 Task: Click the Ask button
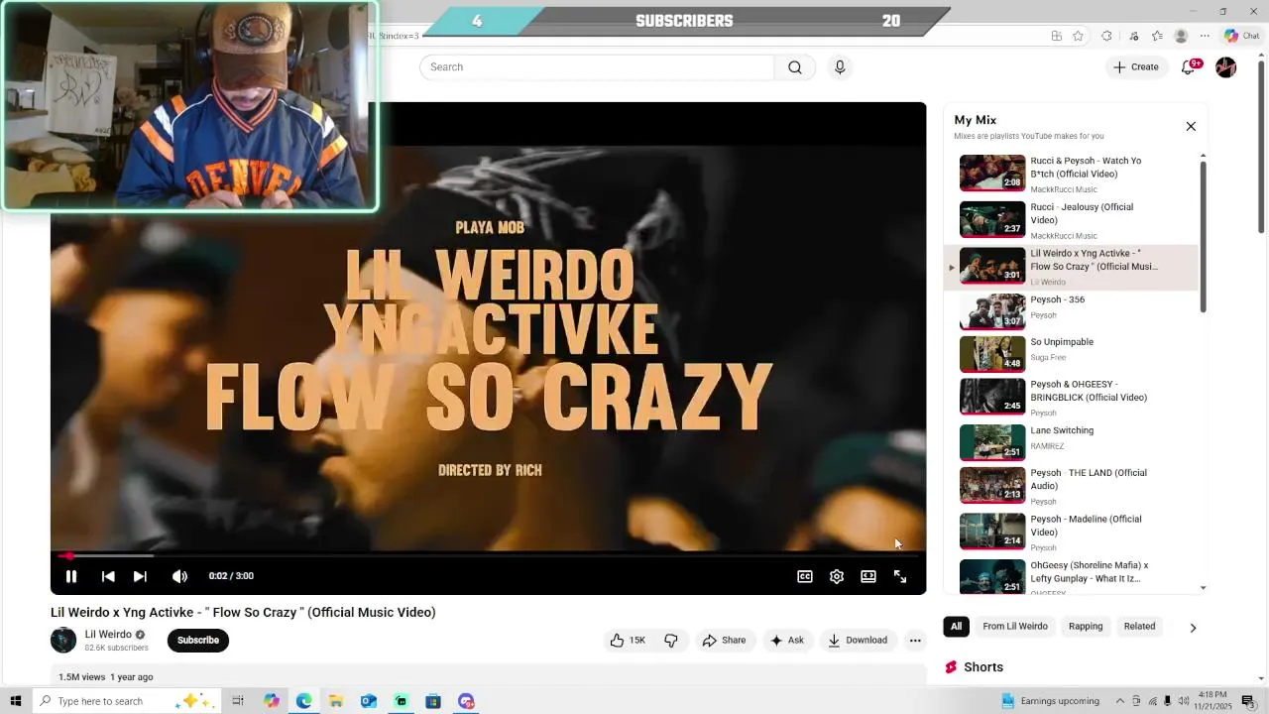click(786, 641)
